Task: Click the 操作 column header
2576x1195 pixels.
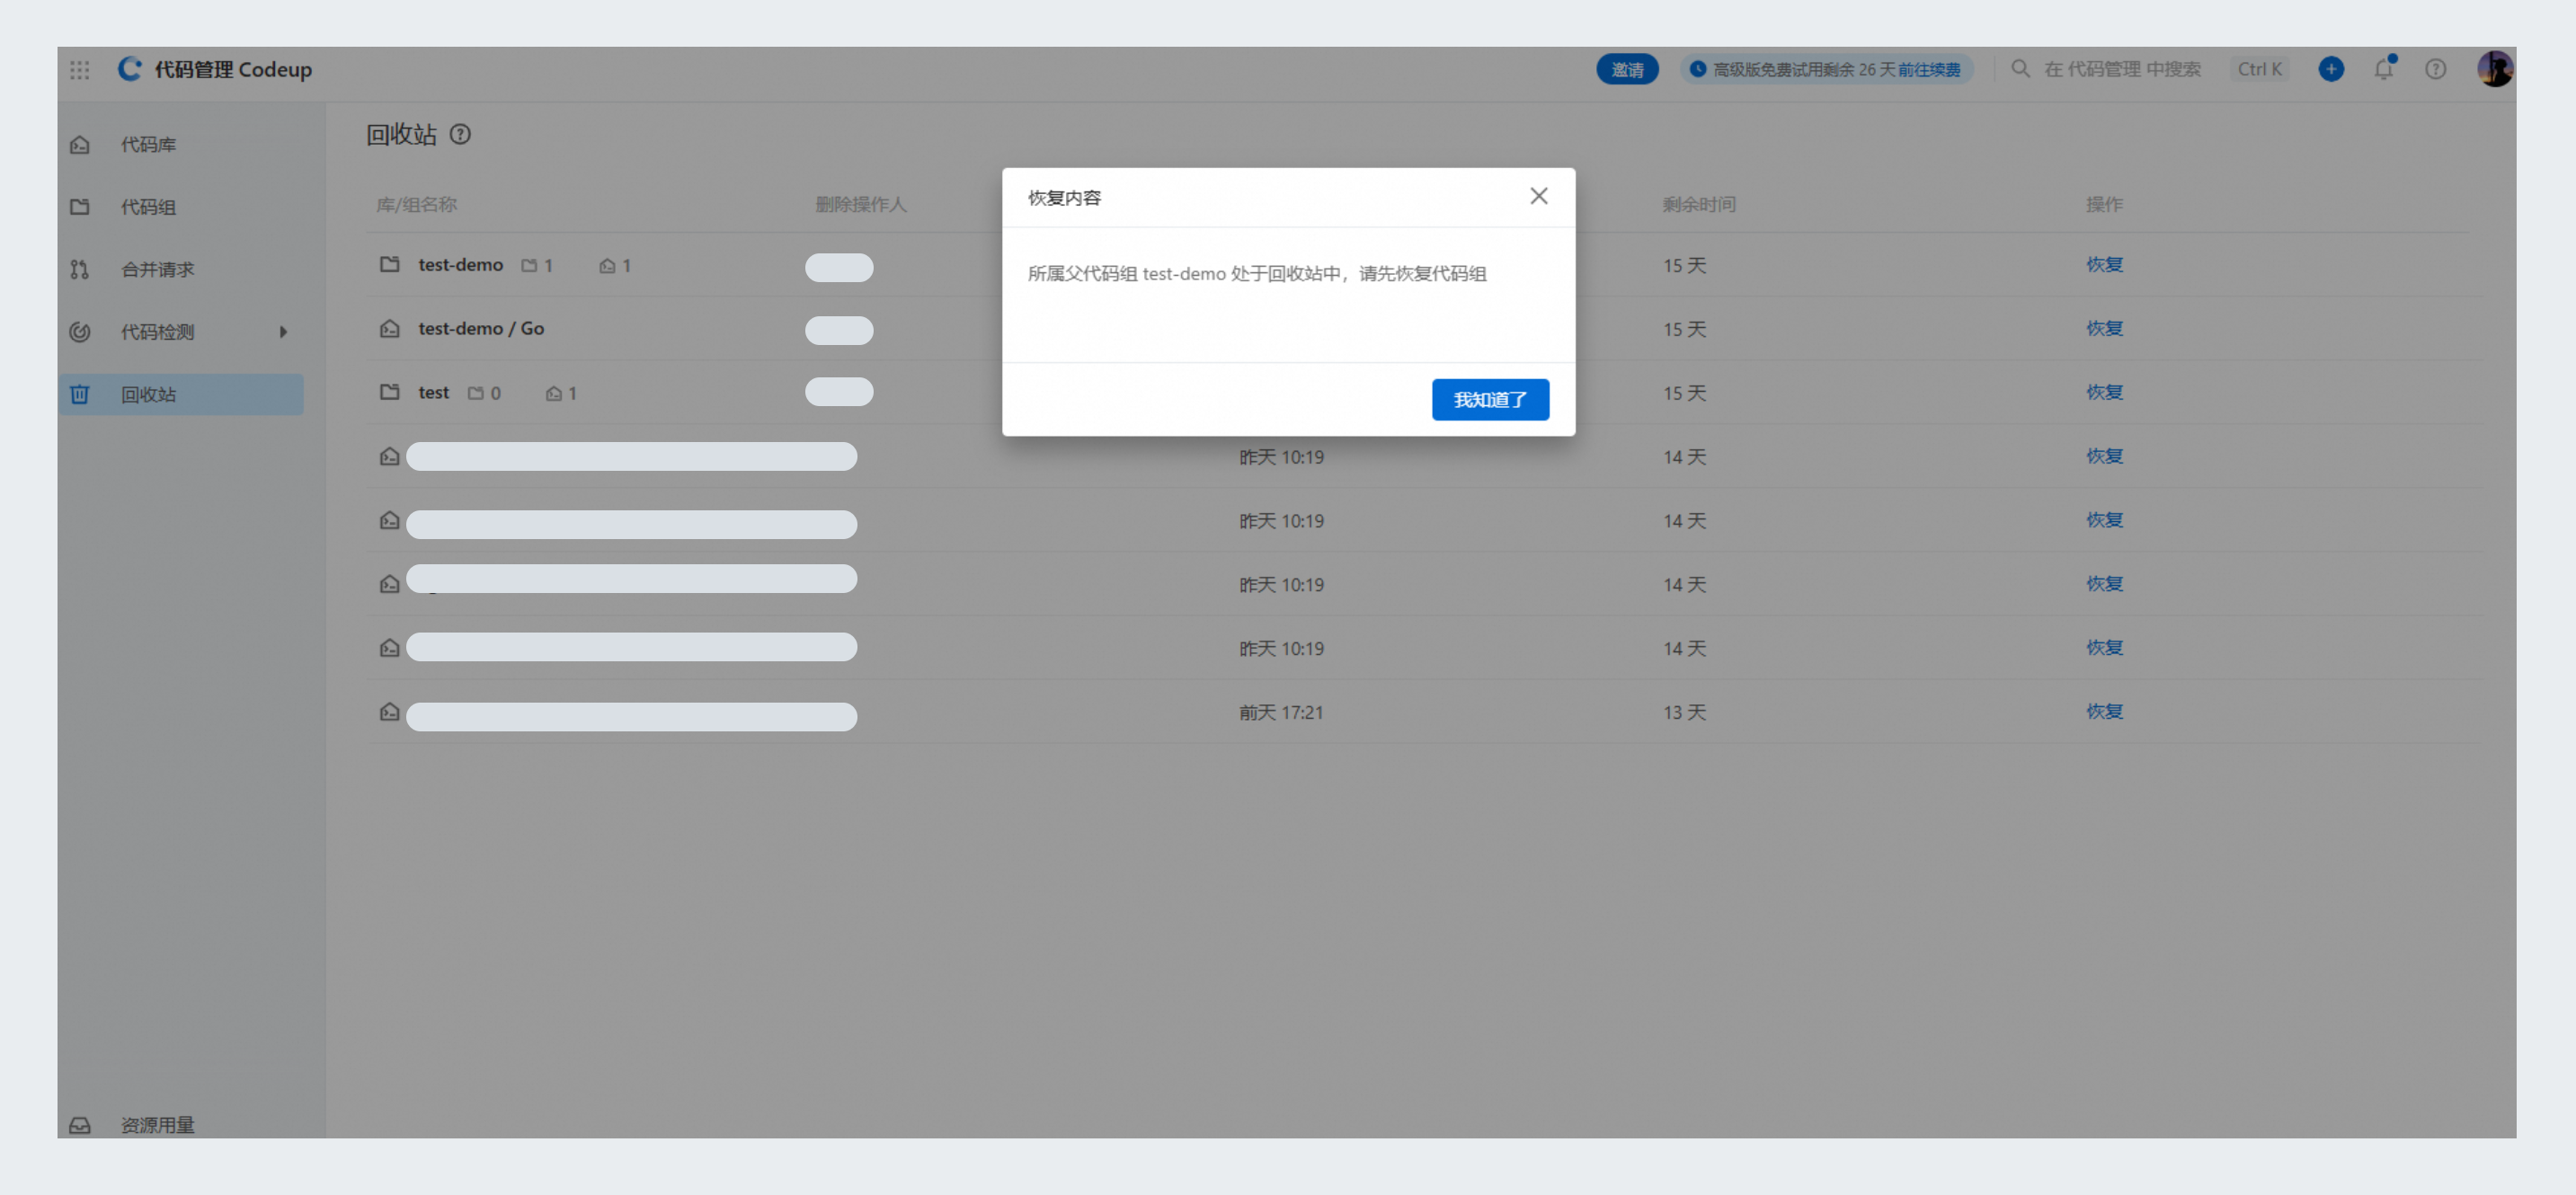Action: tap(2104, 204)
